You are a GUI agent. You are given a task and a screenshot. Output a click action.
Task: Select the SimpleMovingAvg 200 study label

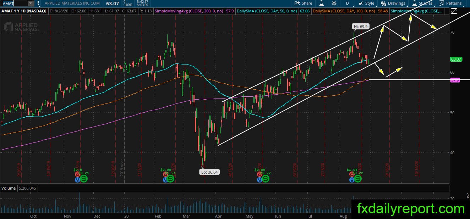[189, 11]
